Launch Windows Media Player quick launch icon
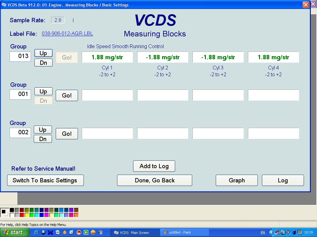This screenshot has height=237, width=317. point(58,232)
